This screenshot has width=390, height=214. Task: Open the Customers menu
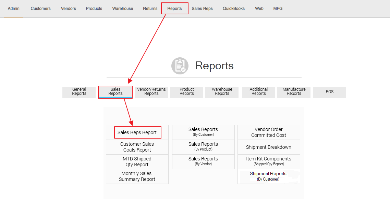coord(40,9)
